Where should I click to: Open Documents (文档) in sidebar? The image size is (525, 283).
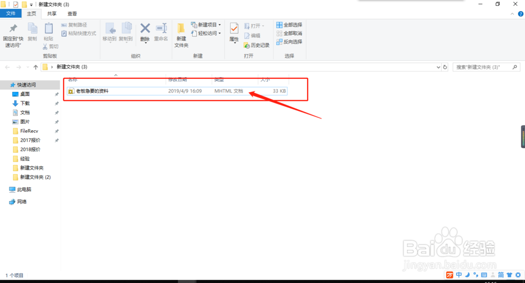click(25, 112)
